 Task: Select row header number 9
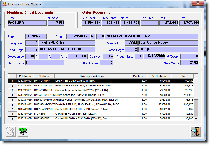click(12, 118)
